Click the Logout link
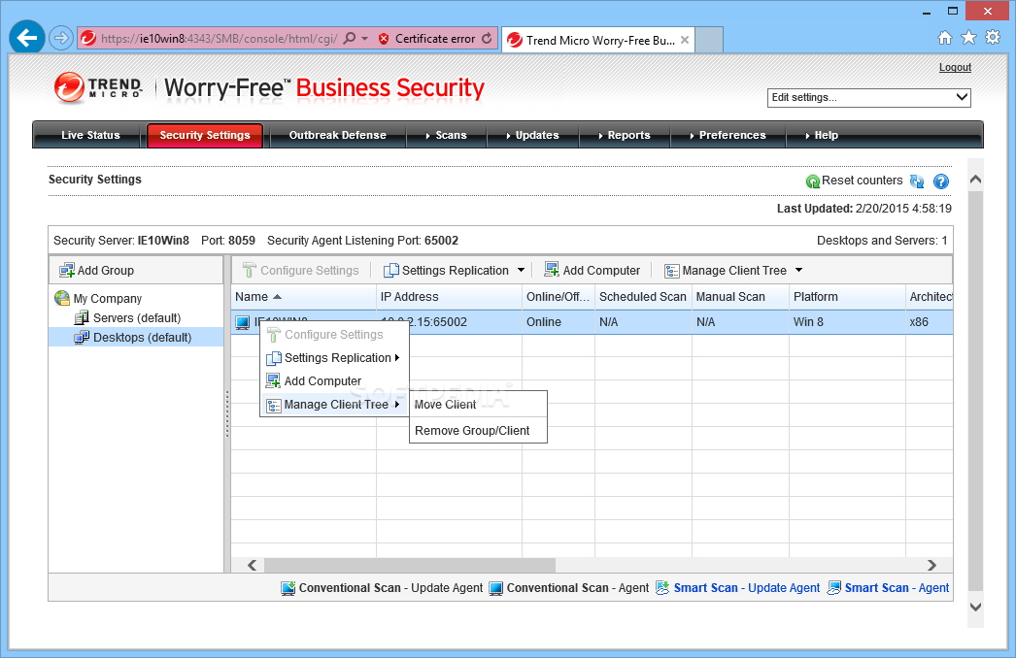The width and height of the screenshot is (1016, 658). point(955,67)
